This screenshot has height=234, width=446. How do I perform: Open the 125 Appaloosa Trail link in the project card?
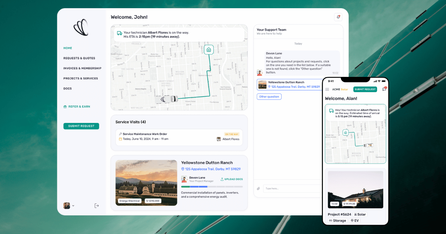(x=213, y=169)
